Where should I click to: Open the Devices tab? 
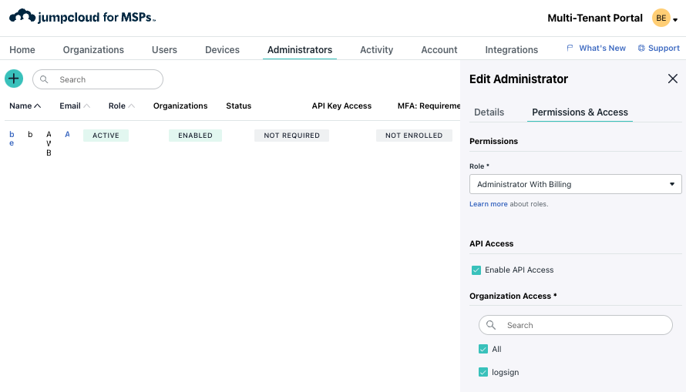(222, 50)
